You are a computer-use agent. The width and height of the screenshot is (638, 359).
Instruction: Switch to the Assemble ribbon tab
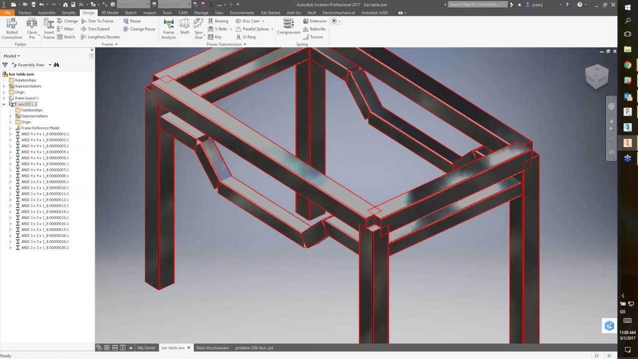[46, 12]
